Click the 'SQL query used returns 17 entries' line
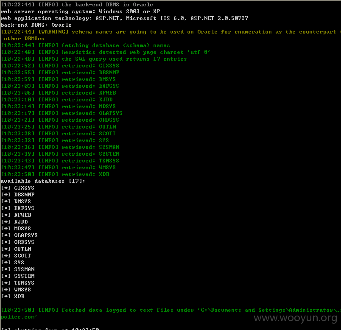The image size is (341, 330). [94, 59]
